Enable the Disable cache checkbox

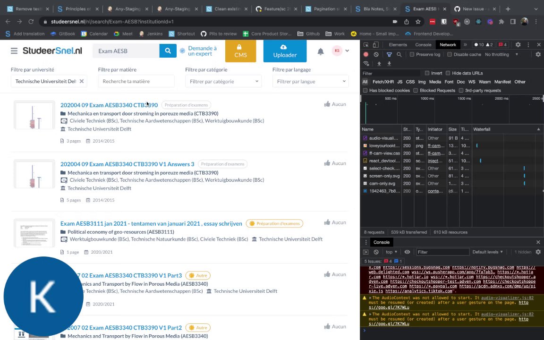(x=449, y=54)
